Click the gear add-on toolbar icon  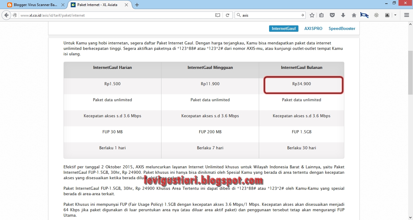376,15
